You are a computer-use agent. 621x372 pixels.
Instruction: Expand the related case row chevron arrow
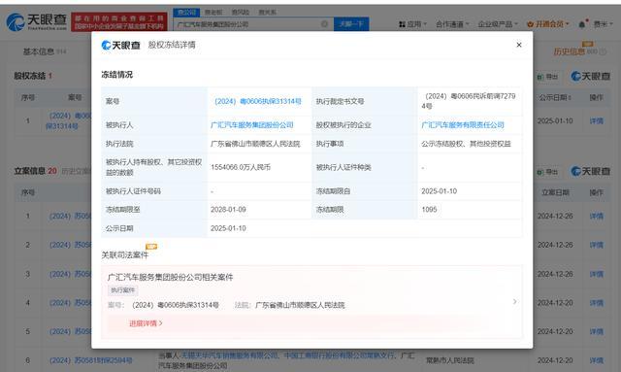click(x=514, y=302)
